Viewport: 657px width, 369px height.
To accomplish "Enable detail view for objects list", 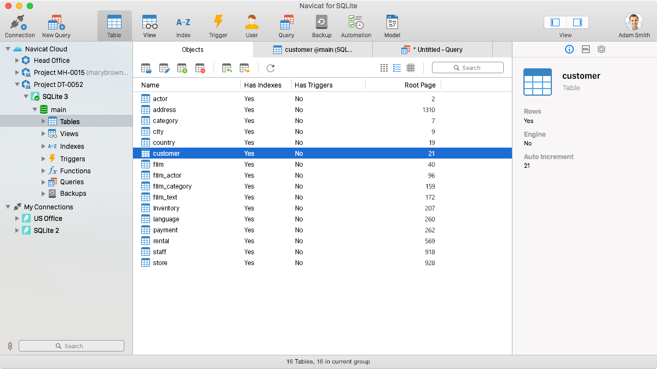I will pos(397,68).
